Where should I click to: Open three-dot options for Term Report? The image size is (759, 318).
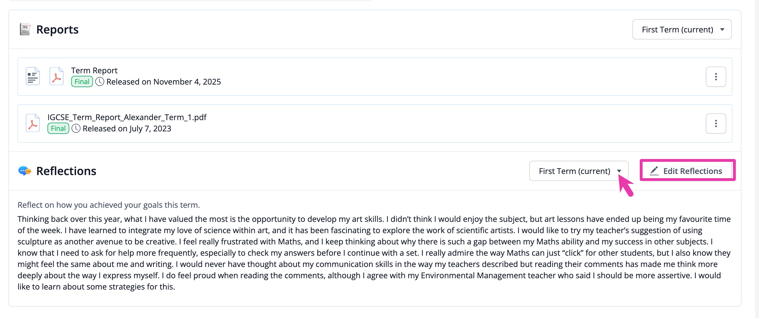[x=716, y=77]
